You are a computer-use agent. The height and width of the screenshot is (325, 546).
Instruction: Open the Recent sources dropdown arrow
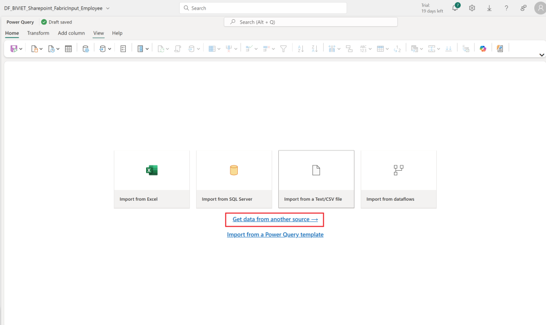click(x=58, y=49)
